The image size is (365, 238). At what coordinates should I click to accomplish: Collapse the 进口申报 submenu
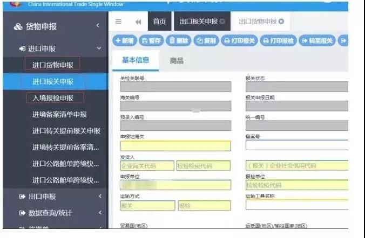click(x=98, y=48)
